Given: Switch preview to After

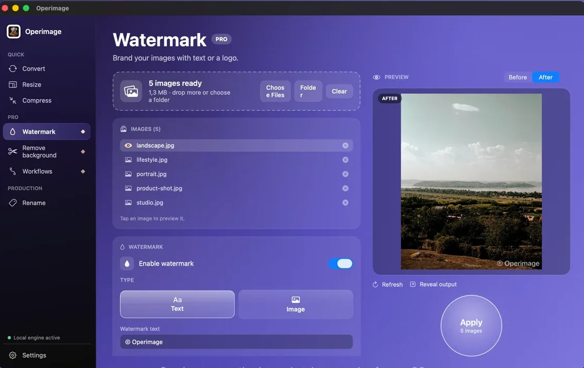Looking at the screenshot, I should [546, 77].
